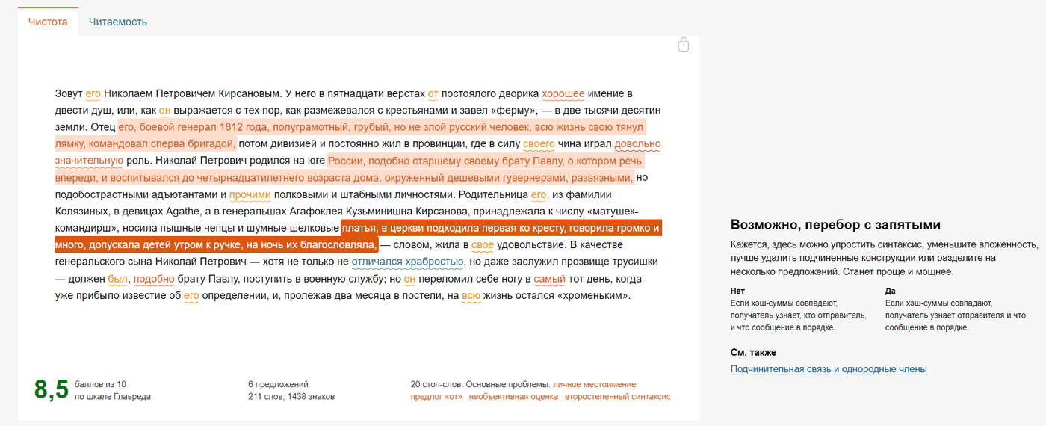
Task: Click по шкале Главреда label
Action: pos(113,397)
